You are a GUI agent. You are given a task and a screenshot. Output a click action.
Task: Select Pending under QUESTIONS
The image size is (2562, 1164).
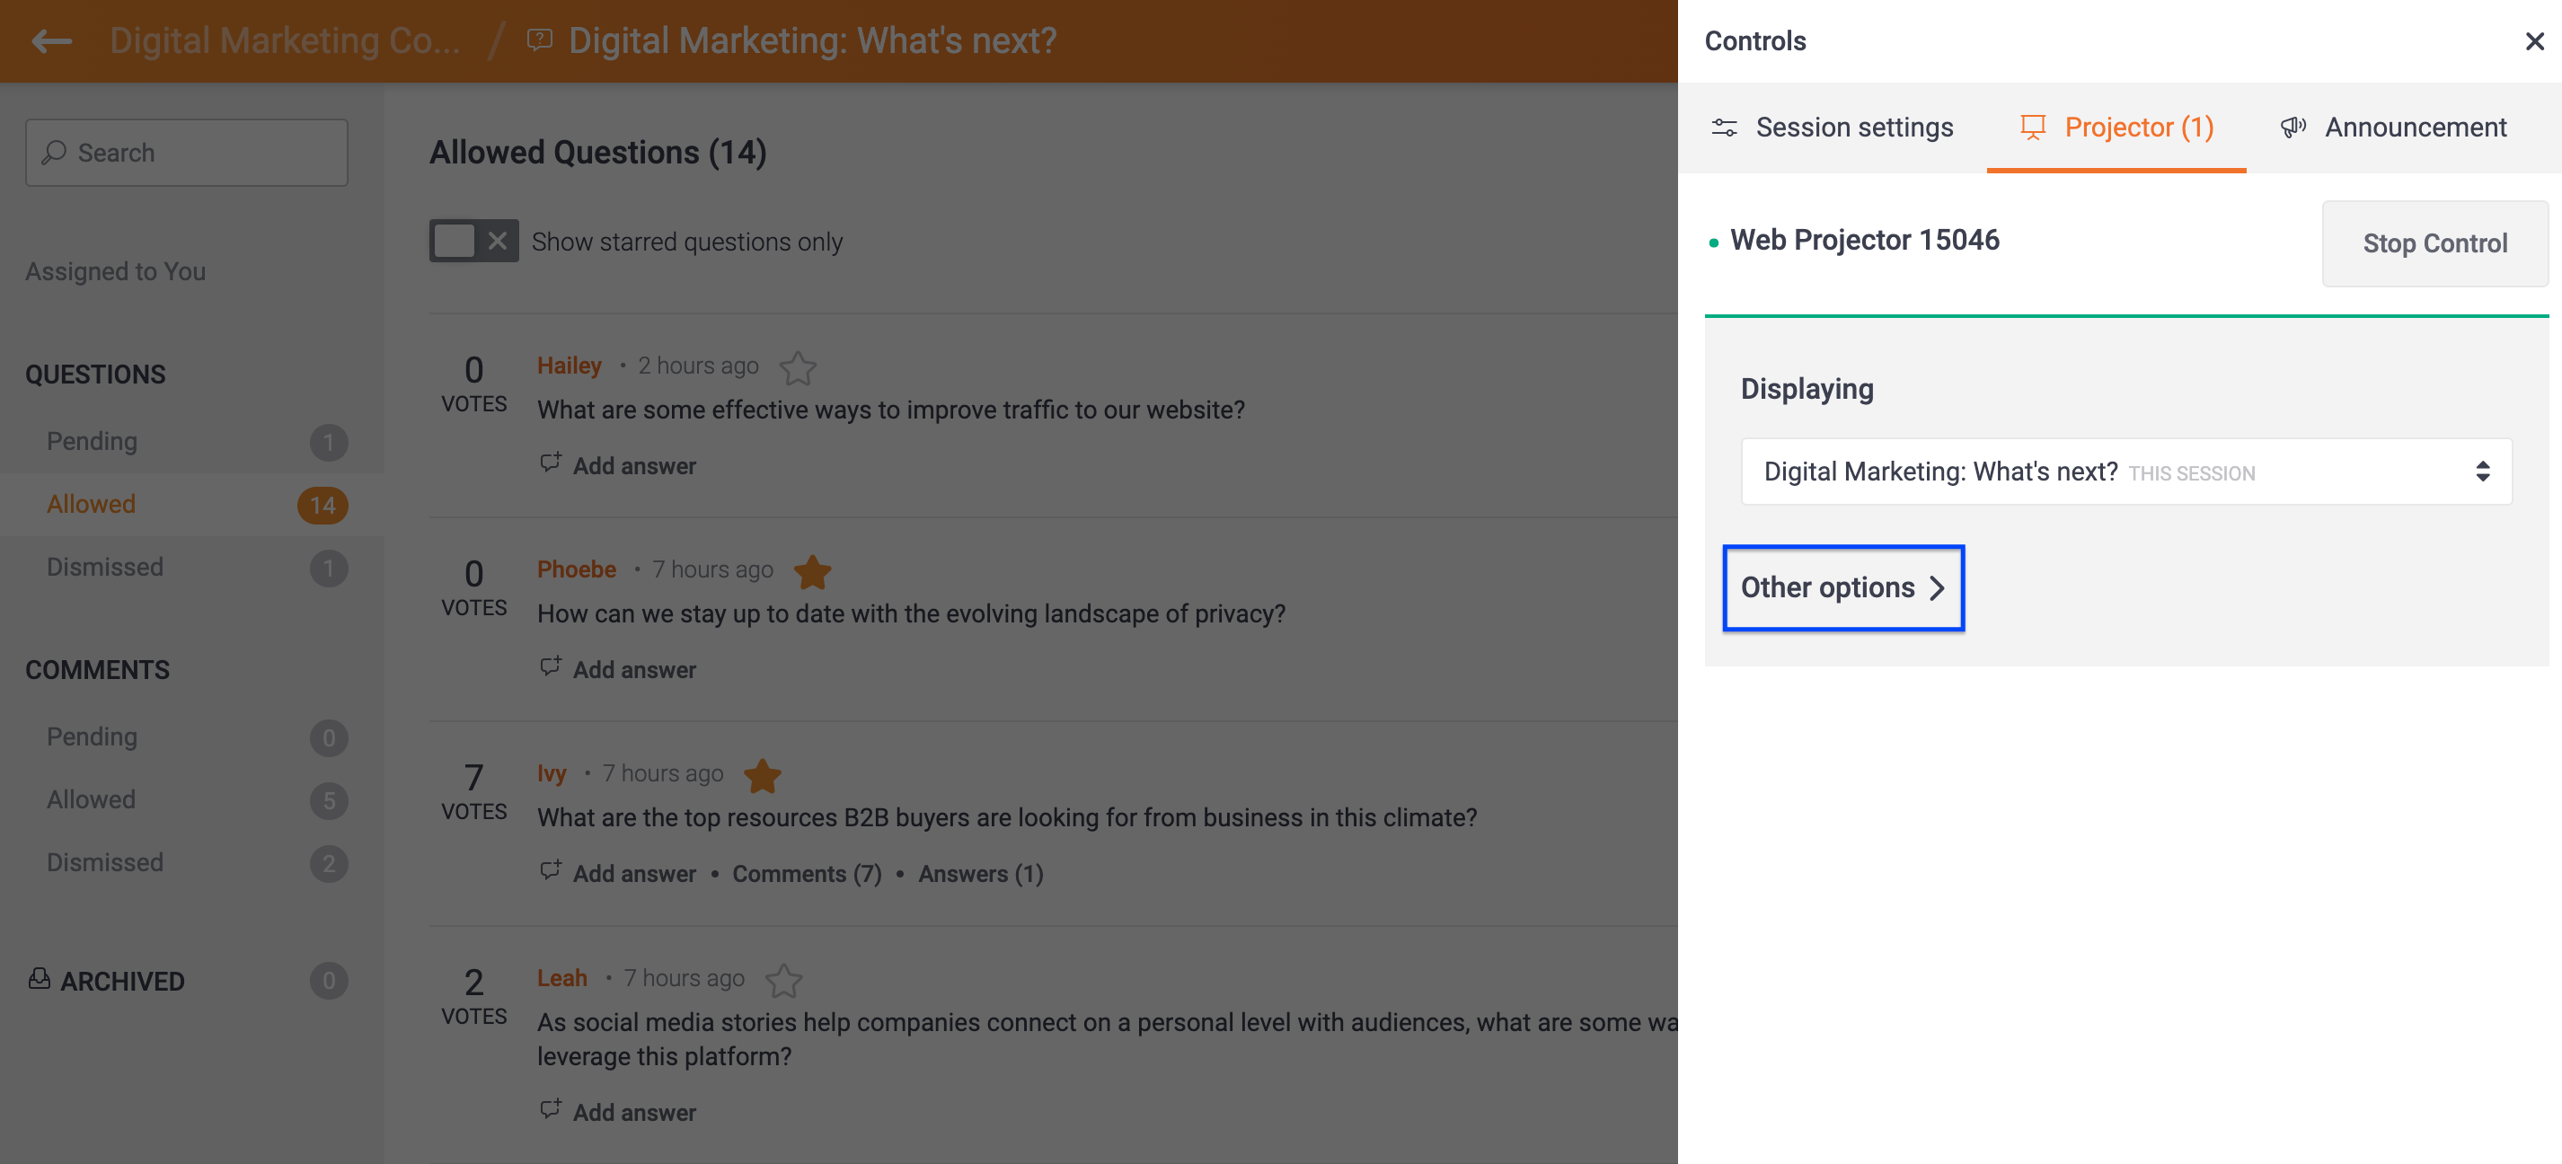(192, 441)
